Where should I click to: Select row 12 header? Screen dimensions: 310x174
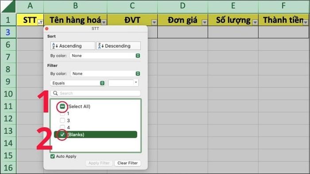[8, 118]
